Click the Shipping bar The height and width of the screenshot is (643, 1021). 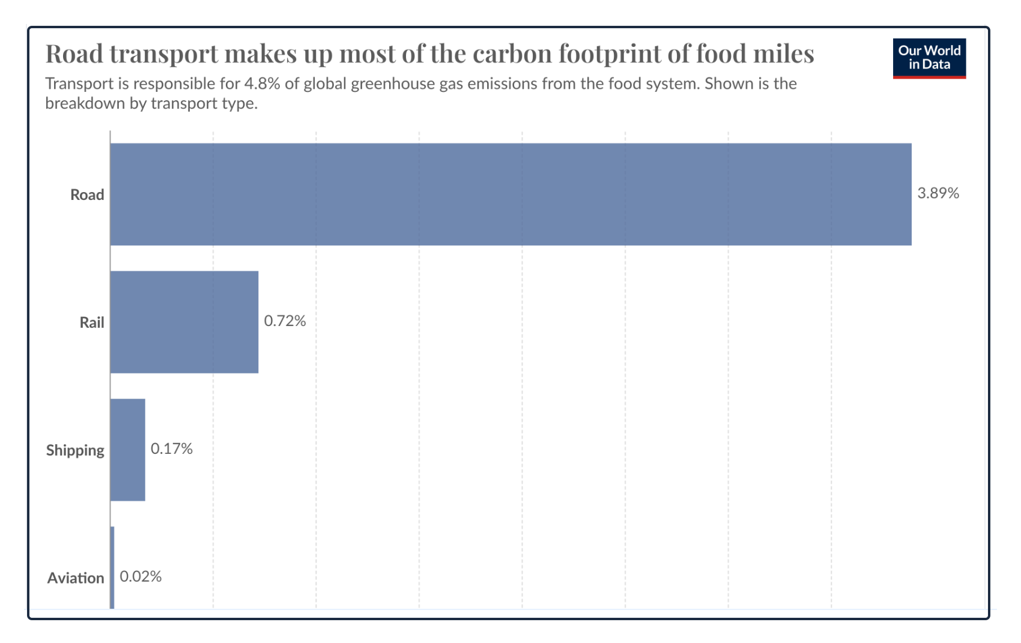tap(127, 450)
